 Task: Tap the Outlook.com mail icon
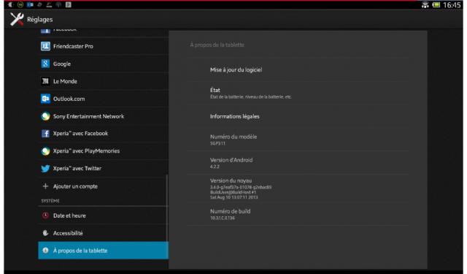pos(45,99)
